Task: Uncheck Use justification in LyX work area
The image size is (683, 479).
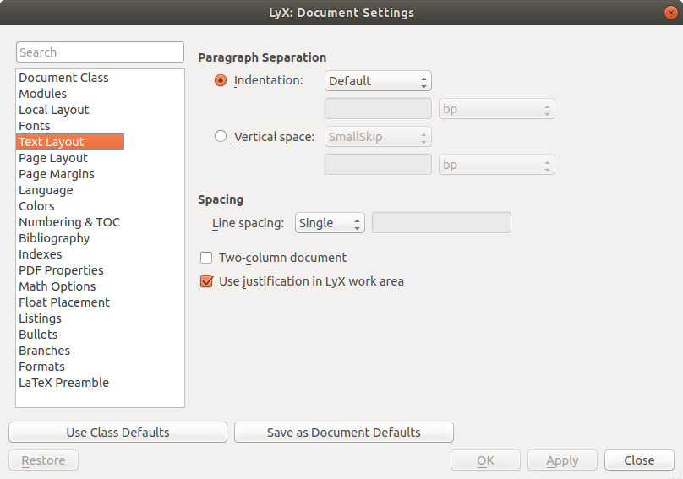Action: (206, 281)
